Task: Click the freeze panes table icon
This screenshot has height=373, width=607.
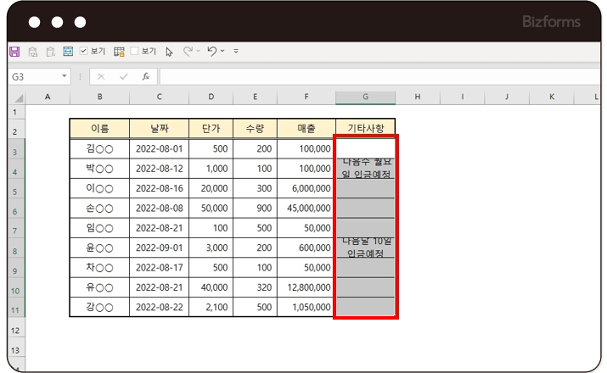Action: tap(119, 52)
